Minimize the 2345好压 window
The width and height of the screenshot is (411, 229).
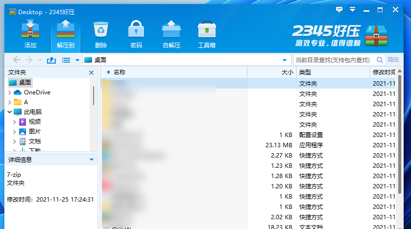pos(366,10)
